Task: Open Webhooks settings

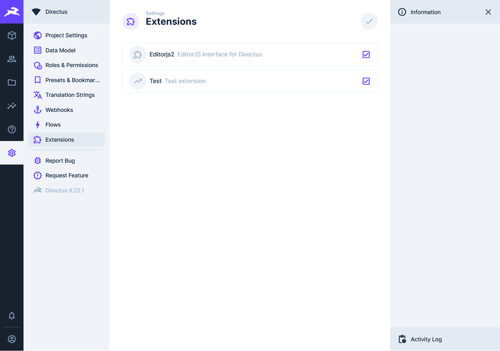Action: (x=66, y=110)
